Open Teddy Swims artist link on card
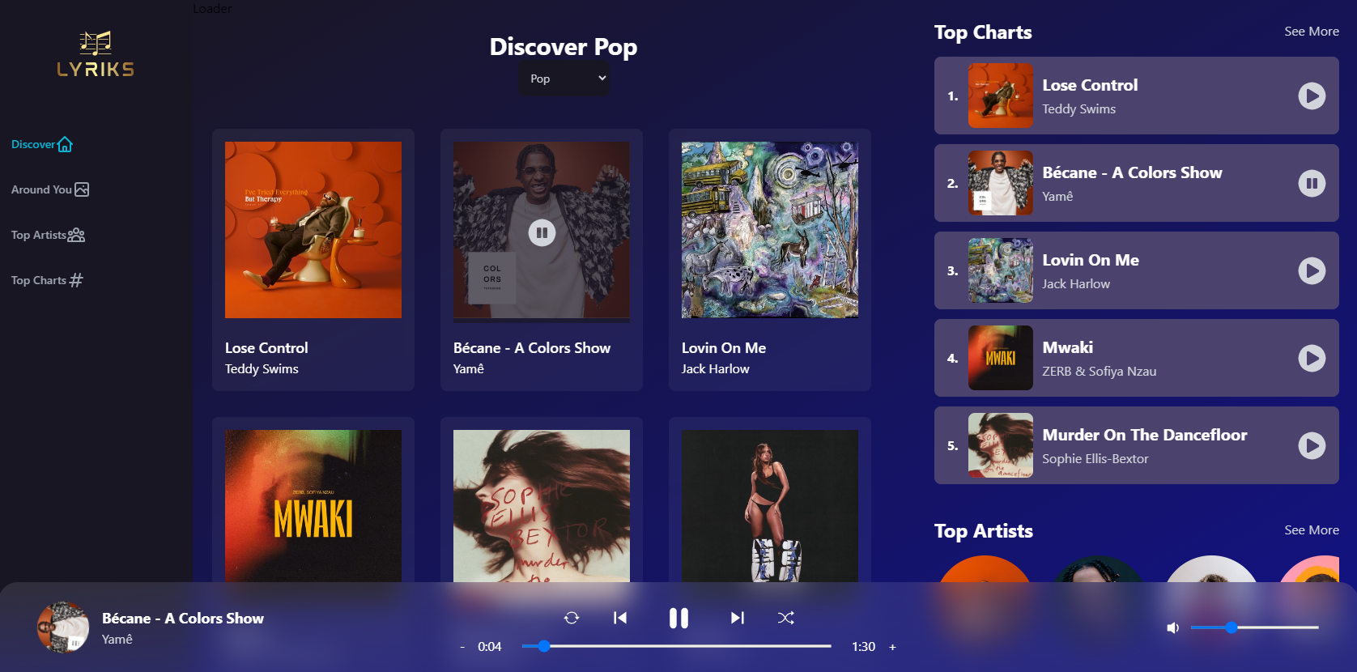 pos(262,369)
